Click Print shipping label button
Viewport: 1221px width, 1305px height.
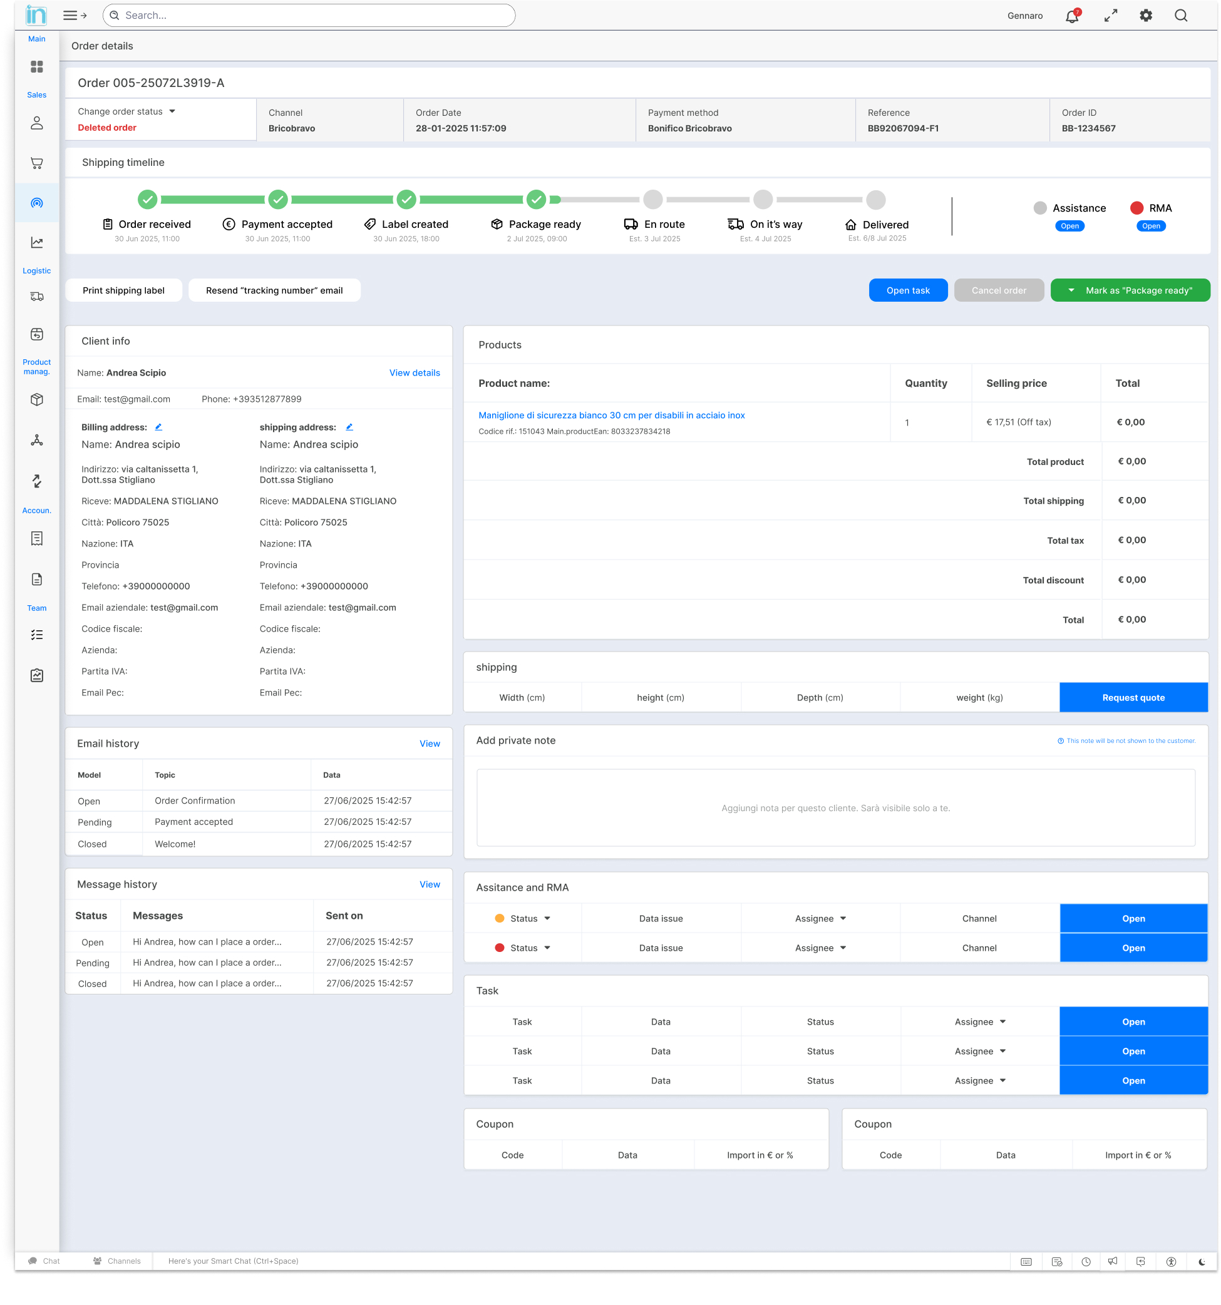click(123, 290)
